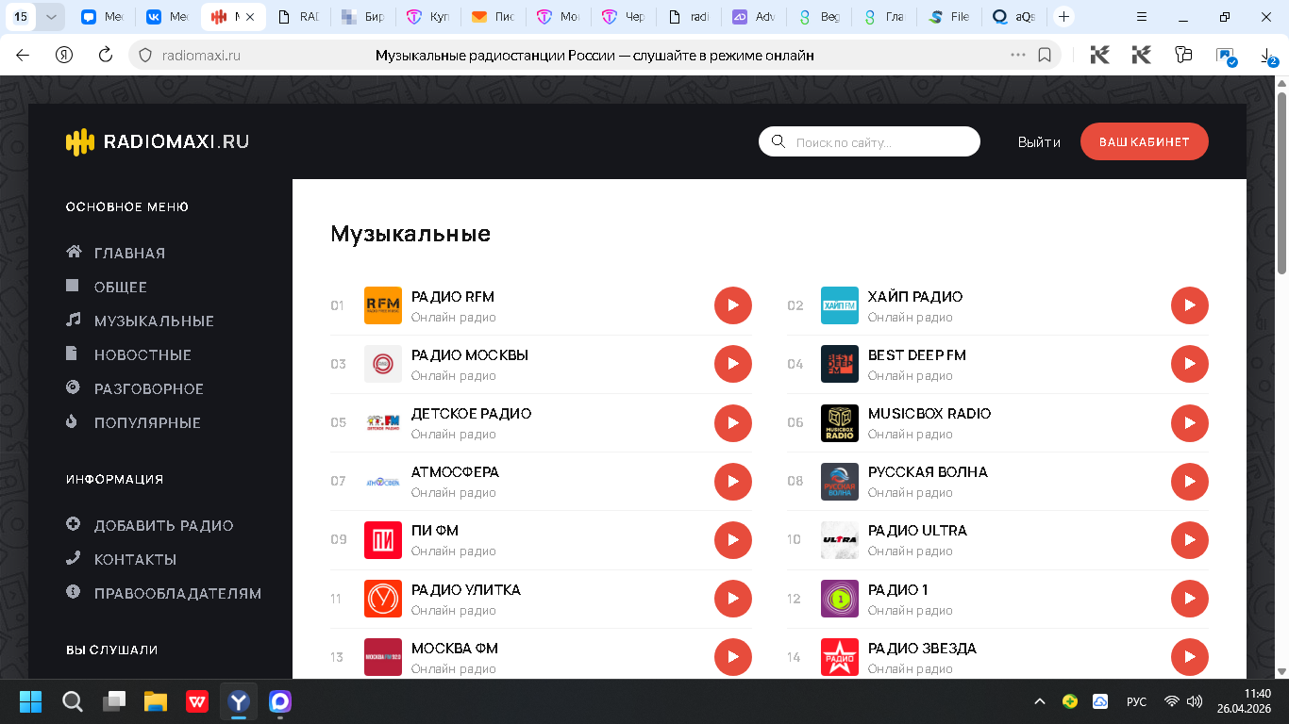Play Радио Улитка
The width and height of the screenshot is (1289, 724).
(x=733, y=599)
